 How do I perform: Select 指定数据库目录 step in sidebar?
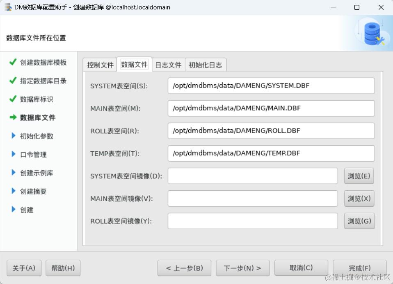click(43, 81)
